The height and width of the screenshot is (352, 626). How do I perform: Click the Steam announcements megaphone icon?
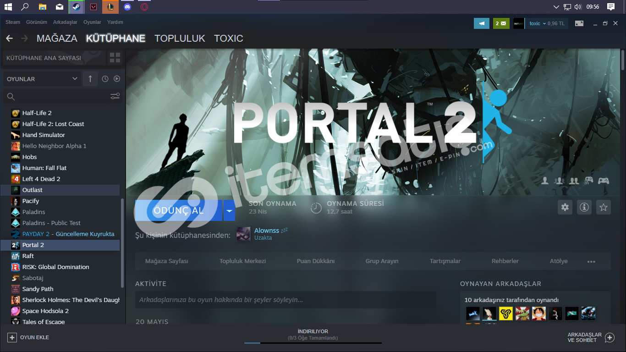482,23
